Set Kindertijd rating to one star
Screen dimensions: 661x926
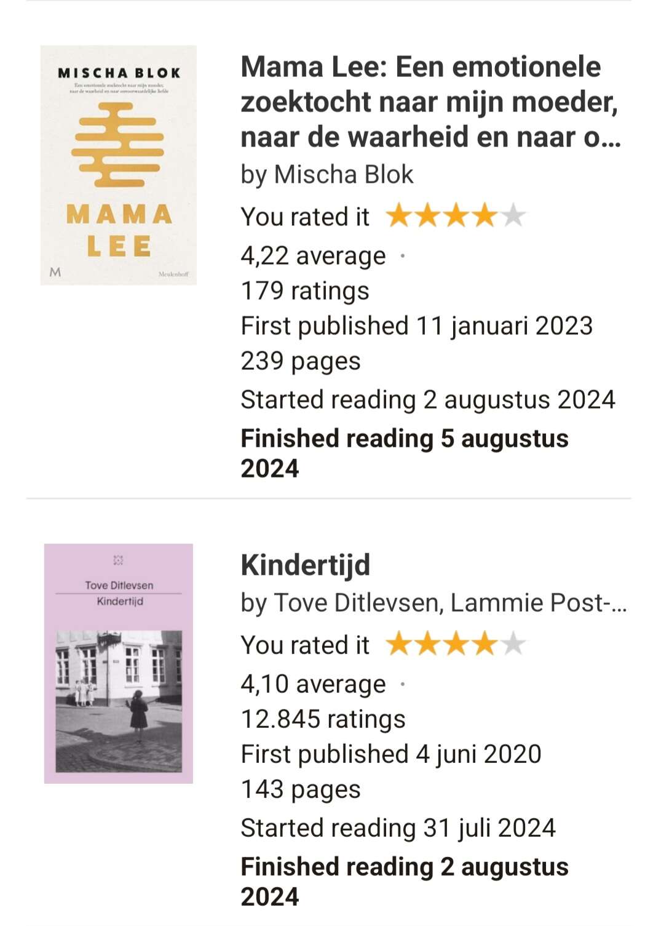399,644
